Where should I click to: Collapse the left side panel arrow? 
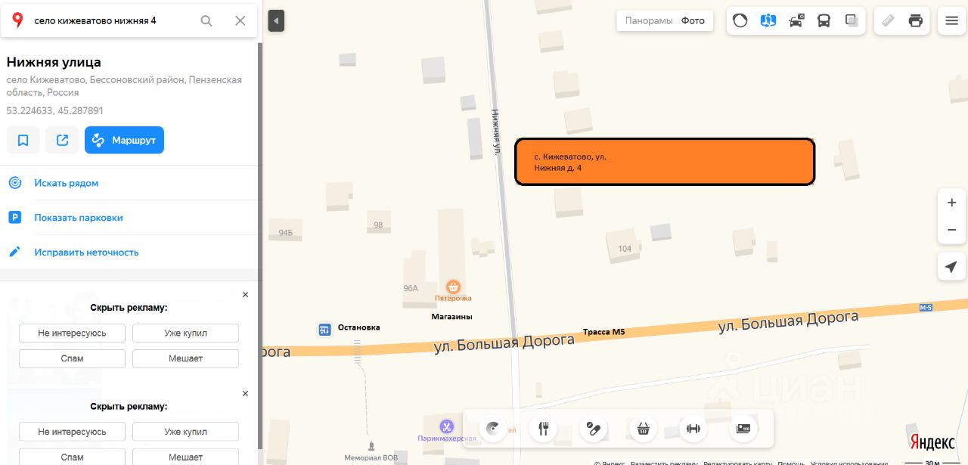click(x=277, y=20)
